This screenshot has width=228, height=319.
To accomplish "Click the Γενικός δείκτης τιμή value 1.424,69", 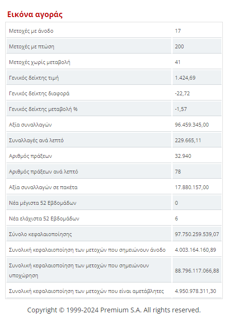I will pyautogui.click(x=185, y=78).
